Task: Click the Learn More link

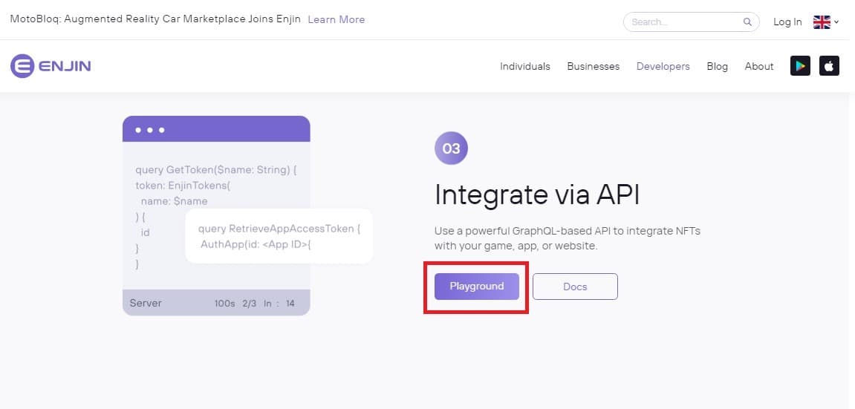Action: (x=337, y=19)
